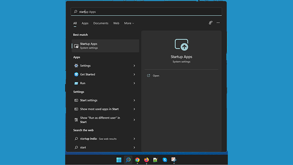The image size is (293, 165).
Task: Switch to the Documents filter tab
Action: click(x=101, y=23)
